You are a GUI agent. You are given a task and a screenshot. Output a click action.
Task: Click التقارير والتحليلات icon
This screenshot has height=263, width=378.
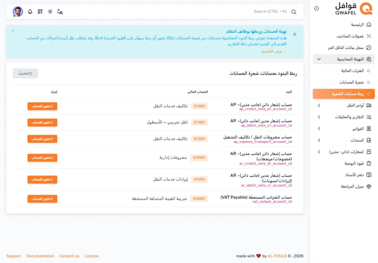click(369, 117)
